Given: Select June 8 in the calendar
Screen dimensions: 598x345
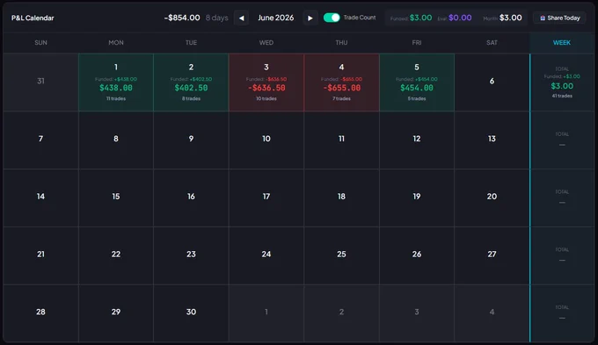Looking at the screenshot, I should [x=116, y=140].
